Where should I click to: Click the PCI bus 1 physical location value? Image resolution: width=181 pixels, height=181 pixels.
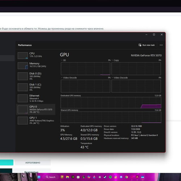[x=144, y=135]
